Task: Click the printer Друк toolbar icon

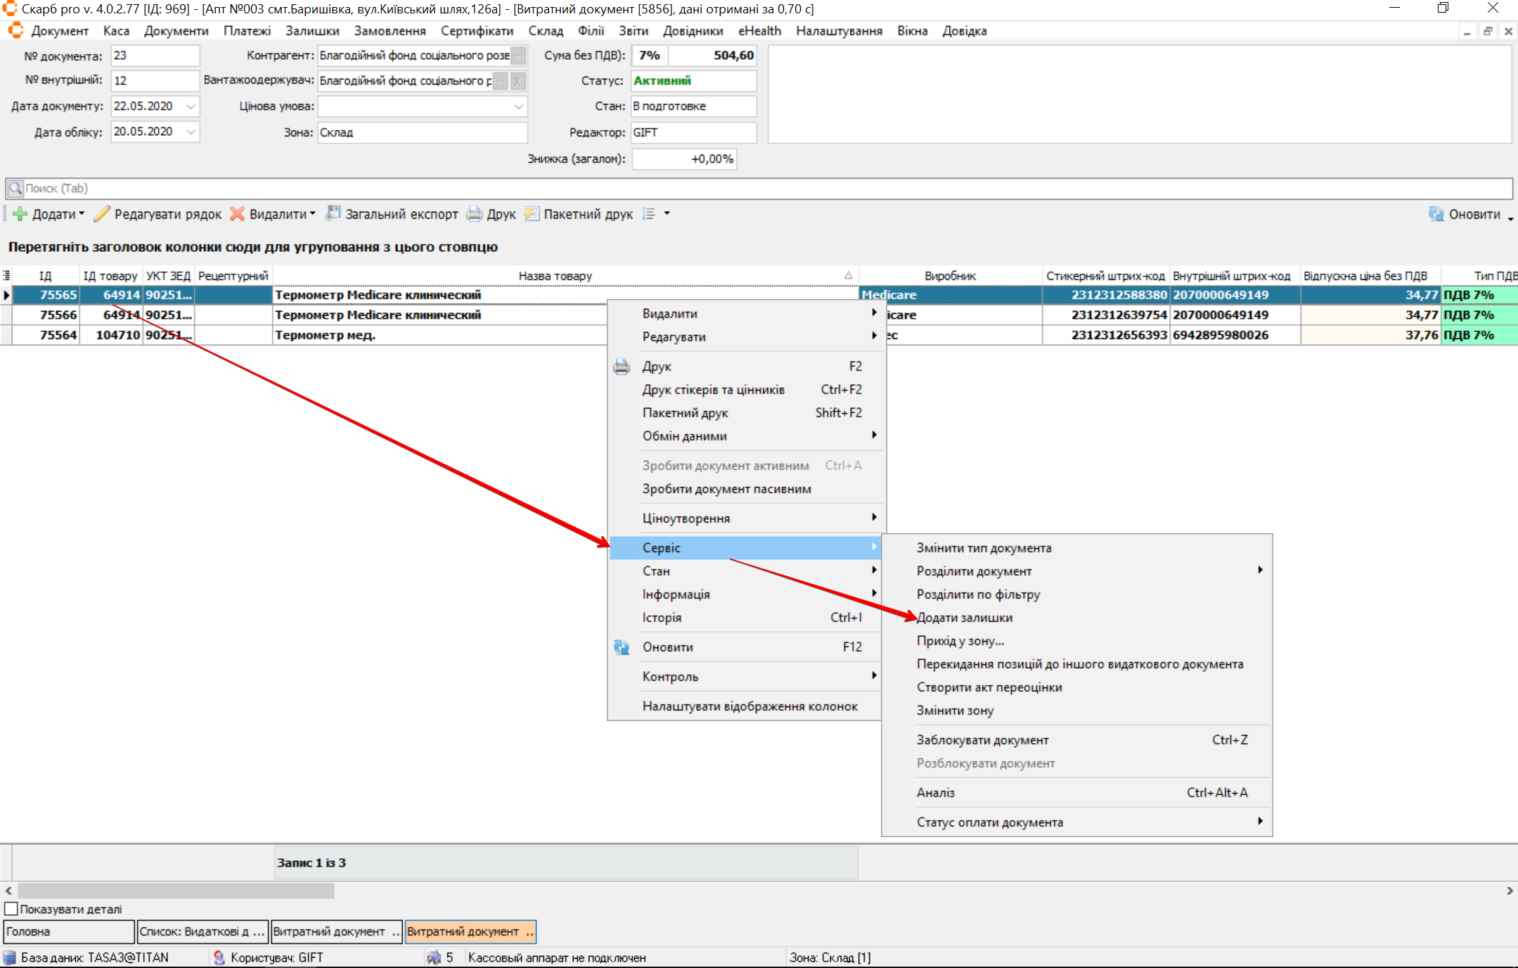Action: tap(475, 214)
